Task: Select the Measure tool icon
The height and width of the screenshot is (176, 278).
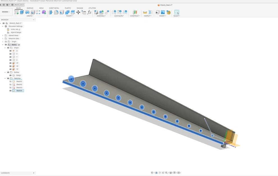Action: (145, 12)
